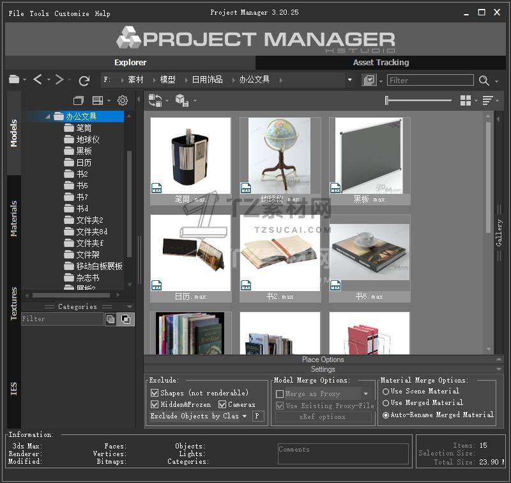Screen dimensions: 511x483
Task: Click the Place Options bar
Action: tap(323, 360)
